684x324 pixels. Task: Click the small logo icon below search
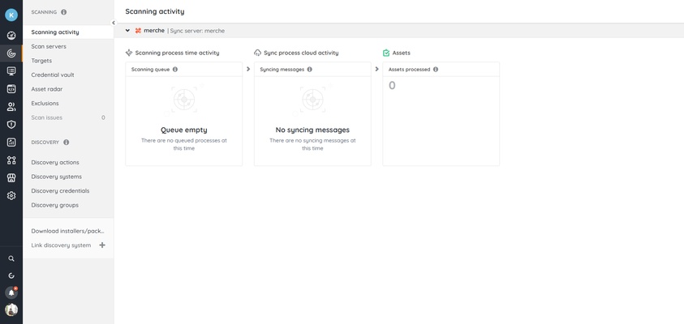click(11, 275)
